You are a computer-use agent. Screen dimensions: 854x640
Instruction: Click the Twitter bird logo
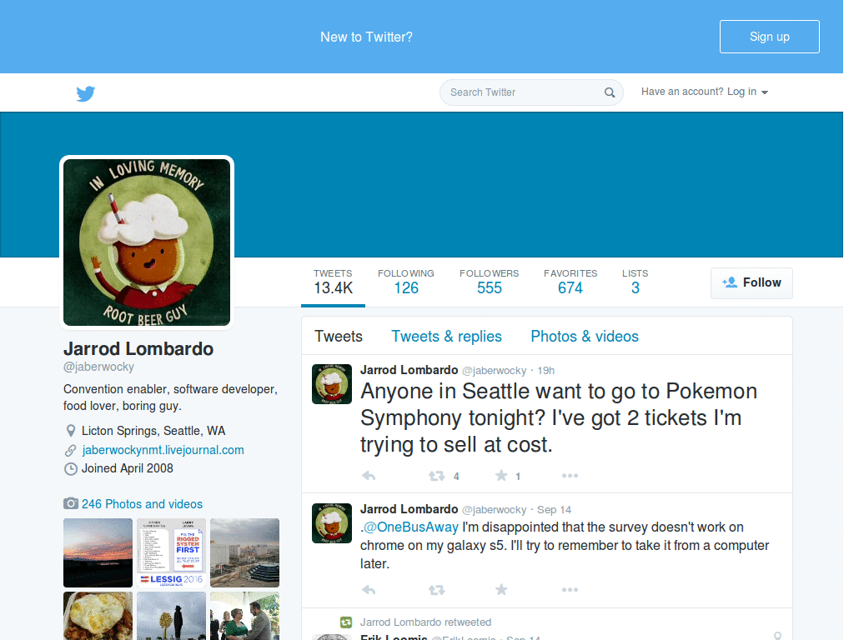point(86,93)
